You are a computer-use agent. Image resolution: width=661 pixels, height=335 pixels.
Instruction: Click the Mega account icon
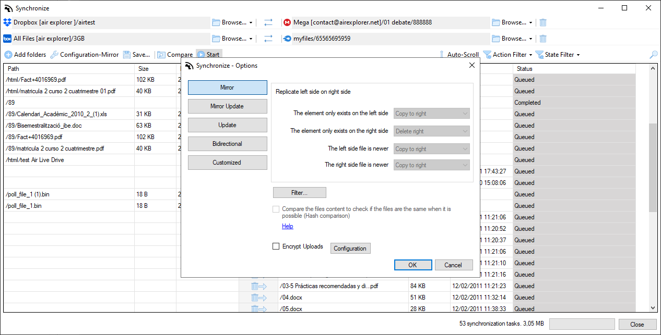click(x=287, y=22)
